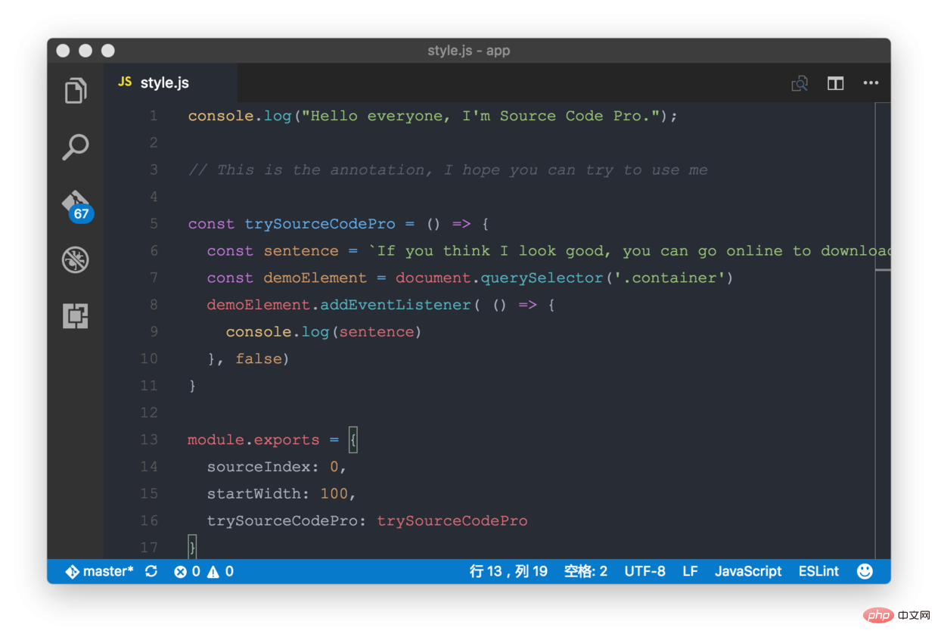Switch git branch via master*
This screenshot has width=938, height=640.
99,571
